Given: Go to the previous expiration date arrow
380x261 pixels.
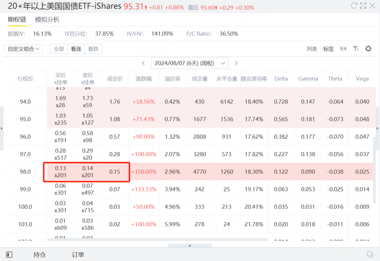Looking at the screenshot, I should coord(143,63).
